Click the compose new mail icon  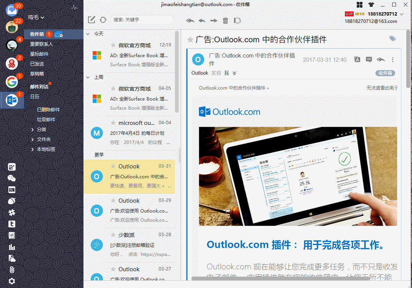click(x=91, y=20)
